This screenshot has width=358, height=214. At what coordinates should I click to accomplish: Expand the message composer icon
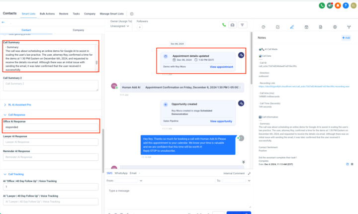[x=249, y=174]
